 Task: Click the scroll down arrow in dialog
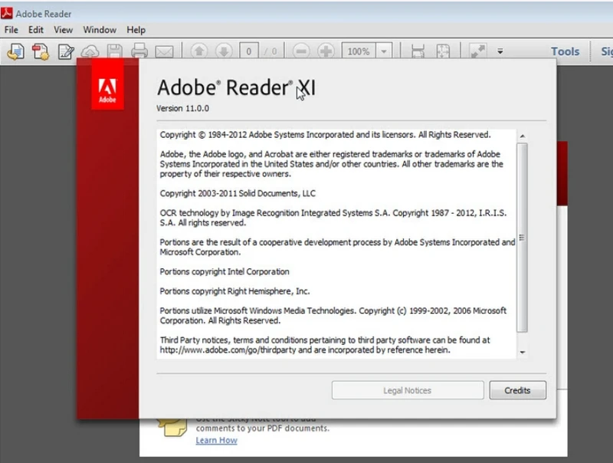(x=523, y=353)
